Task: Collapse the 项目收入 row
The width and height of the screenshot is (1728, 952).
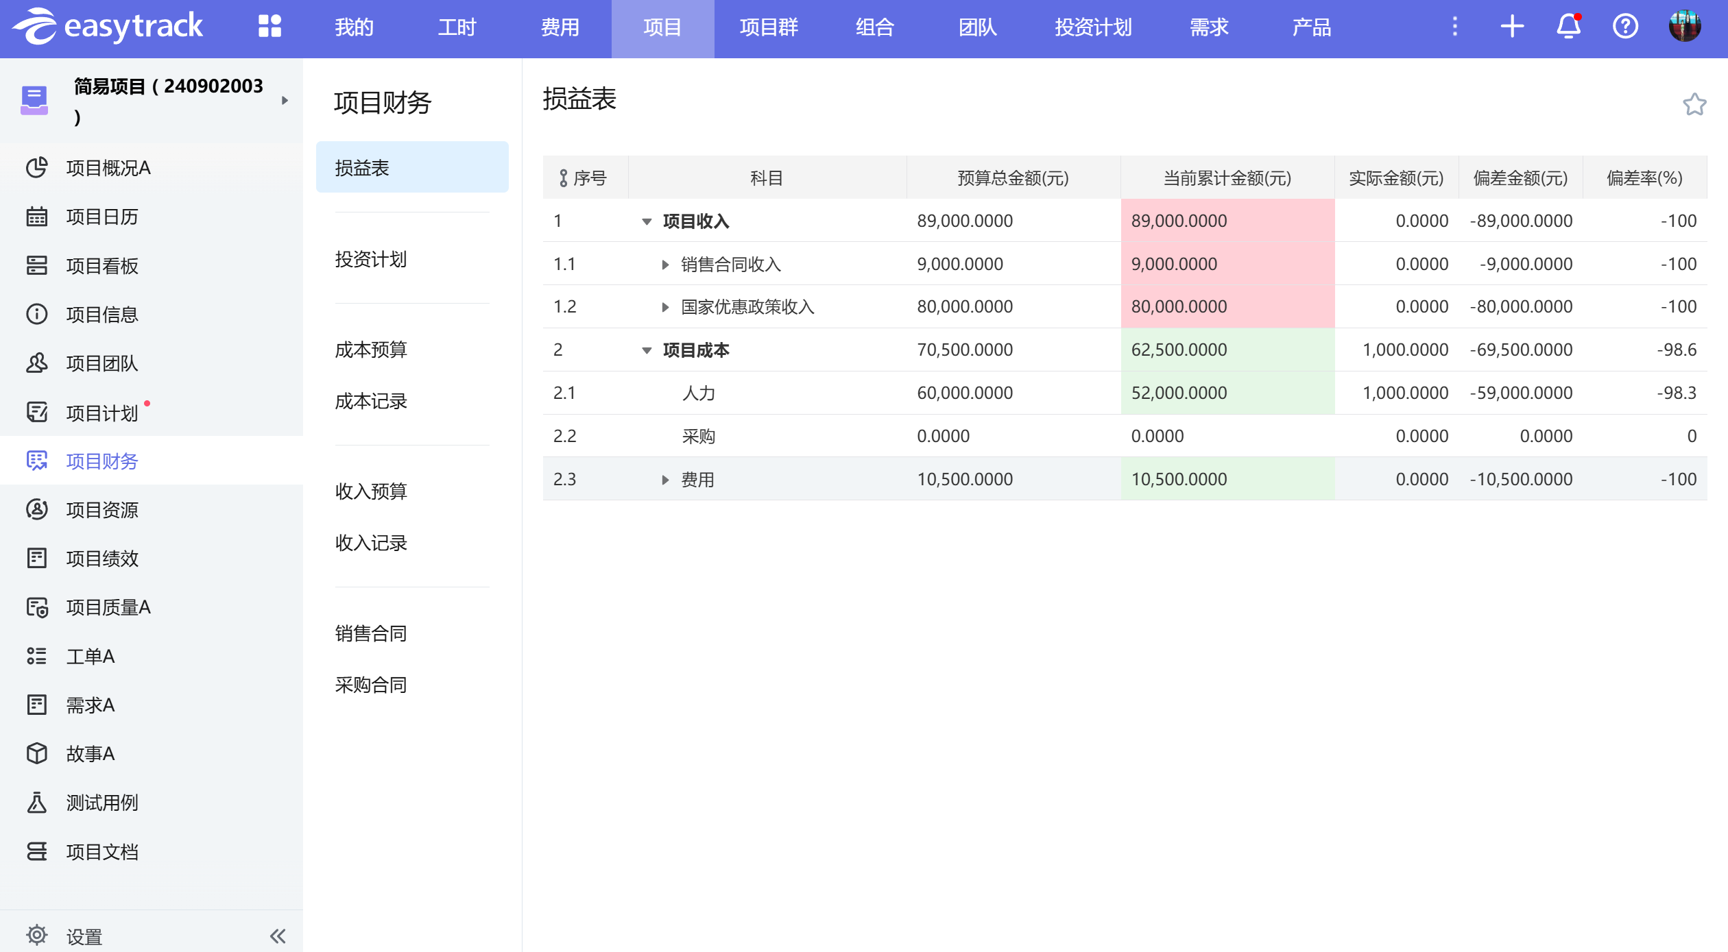Action: point(647,221)
